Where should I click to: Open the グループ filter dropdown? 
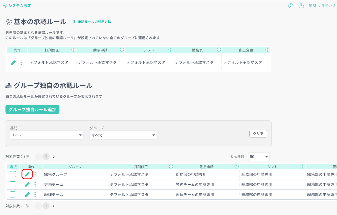point(123,135)
